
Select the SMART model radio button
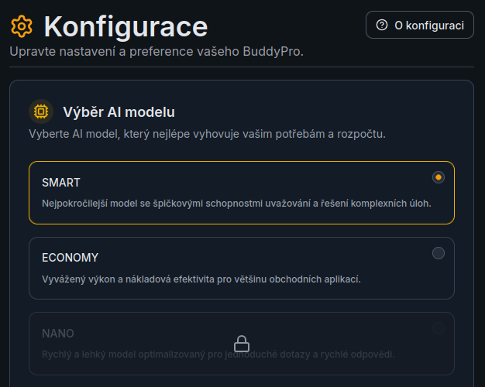[x=439, y=177]
